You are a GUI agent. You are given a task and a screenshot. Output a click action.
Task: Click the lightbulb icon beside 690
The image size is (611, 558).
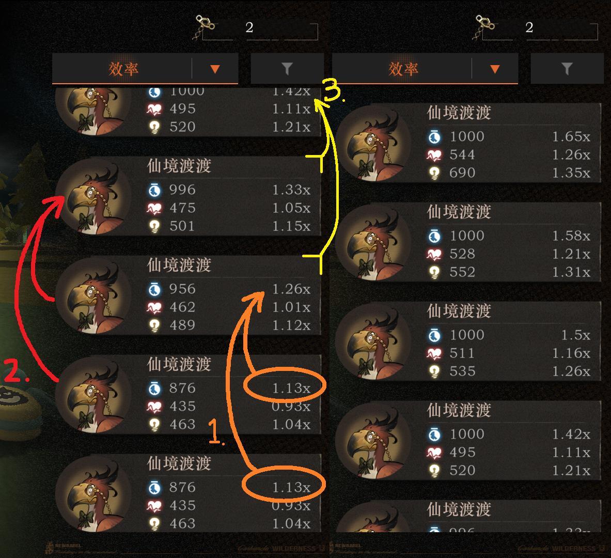[x=434, y=173]
